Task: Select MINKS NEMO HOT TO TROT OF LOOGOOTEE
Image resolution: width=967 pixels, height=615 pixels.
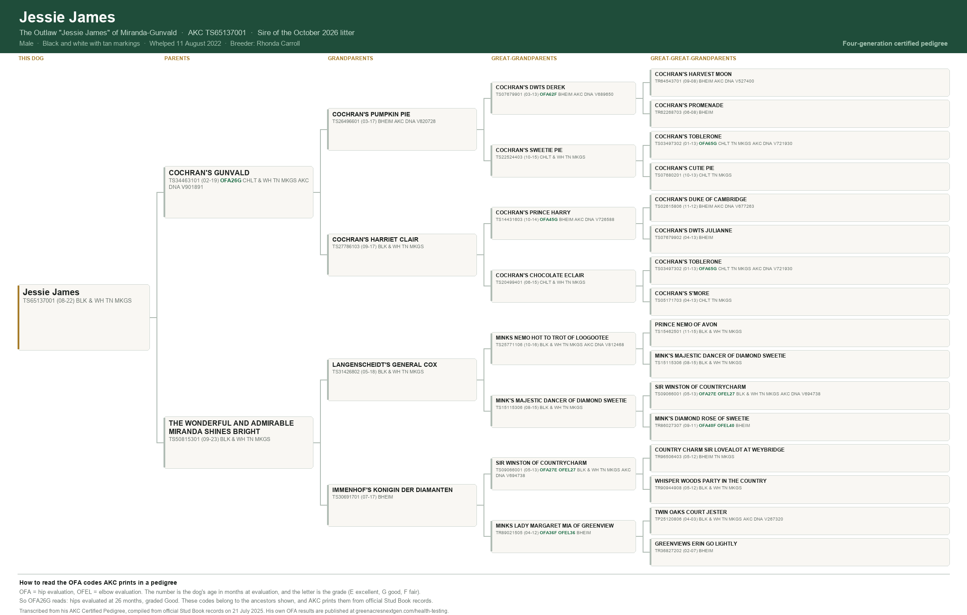Action: [x=563, y=348]
